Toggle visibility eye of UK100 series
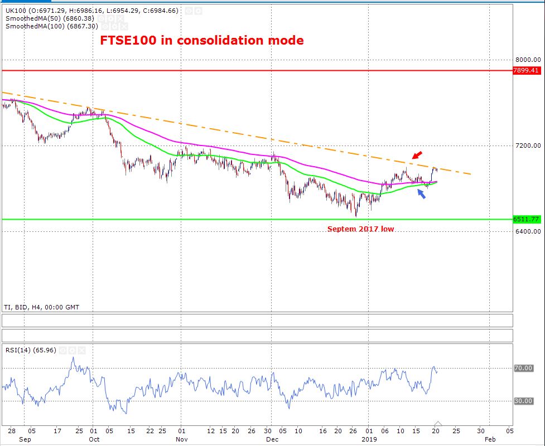The image size is (545, 446). point(189,11)
